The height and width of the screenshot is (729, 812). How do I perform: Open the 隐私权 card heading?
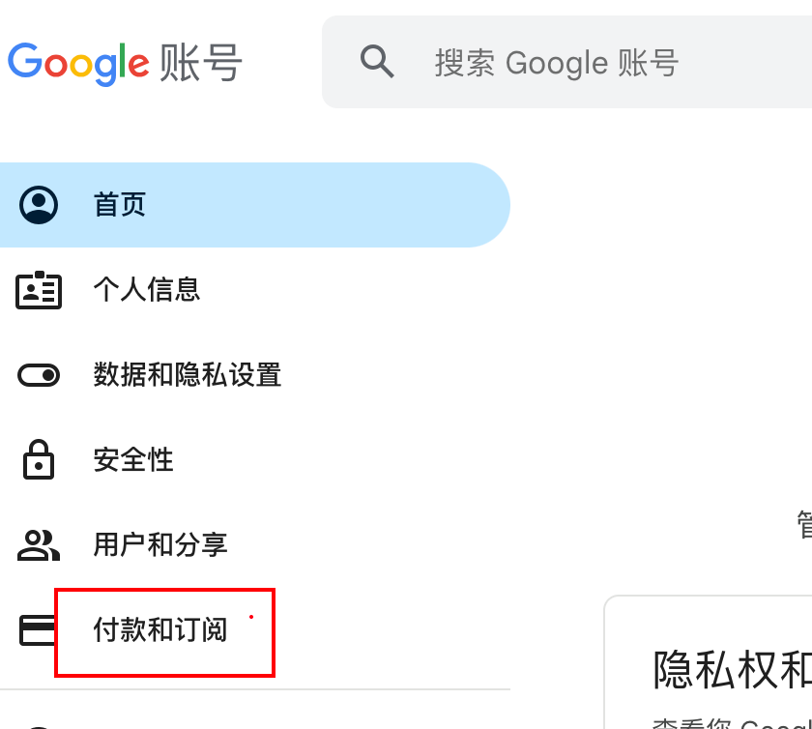732,669
